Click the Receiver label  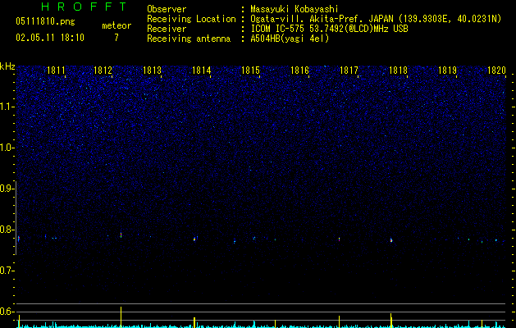click(x=167, y=29)
